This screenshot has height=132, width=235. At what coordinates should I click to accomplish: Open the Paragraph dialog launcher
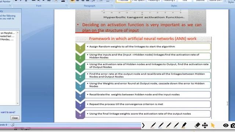point(112,5)
